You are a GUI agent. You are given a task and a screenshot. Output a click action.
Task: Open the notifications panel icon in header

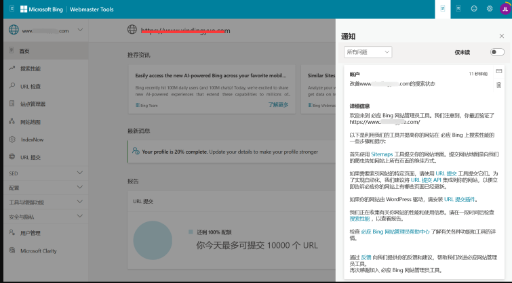point(443,9)
